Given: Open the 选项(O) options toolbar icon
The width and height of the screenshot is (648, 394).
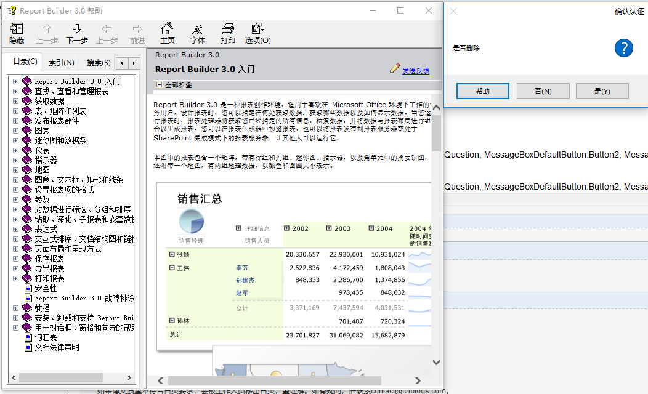Looking at the screenshot, I should tap(257, 28).
